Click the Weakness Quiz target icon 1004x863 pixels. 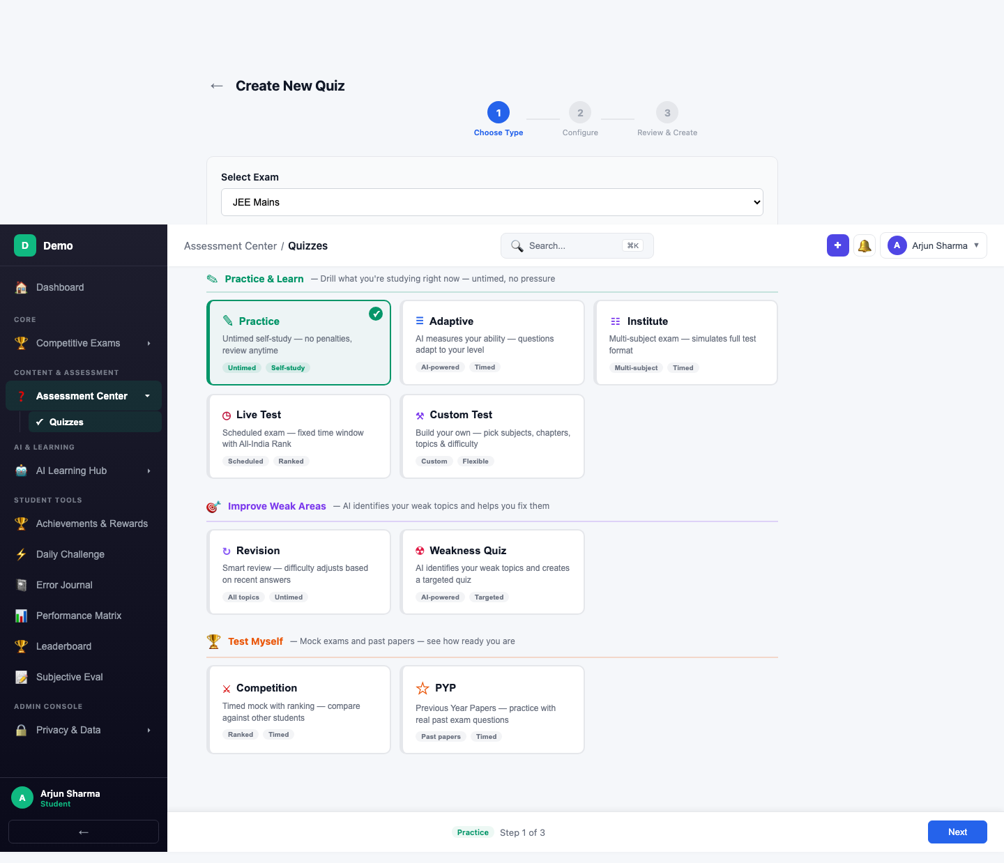[420, 551]
